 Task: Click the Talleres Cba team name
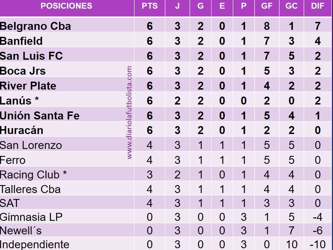pos(30,190)
